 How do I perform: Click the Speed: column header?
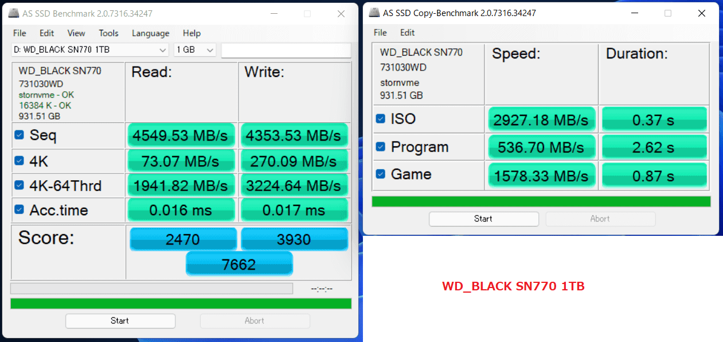(x=517, y=54)
